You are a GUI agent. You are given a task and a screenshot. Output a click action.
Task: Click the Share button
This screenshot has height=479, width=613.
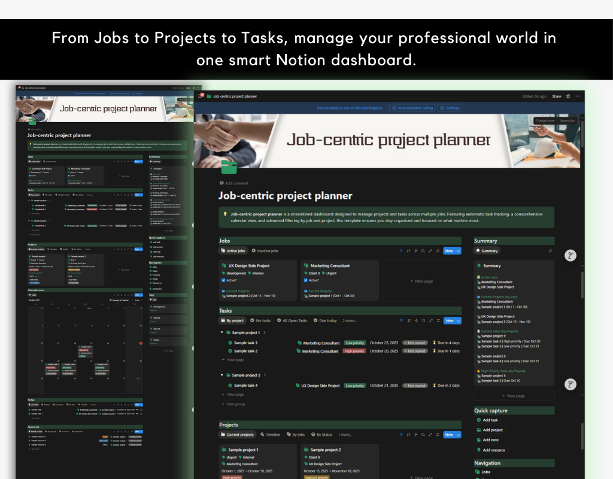(x=556, y=96)
